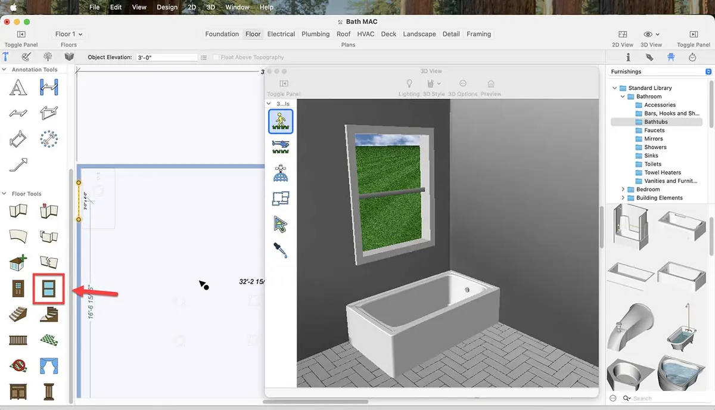Viewport: 715px width, 410px height.
Task: Switch to the Electrical plan tab
Action: (x=281, y=34)
